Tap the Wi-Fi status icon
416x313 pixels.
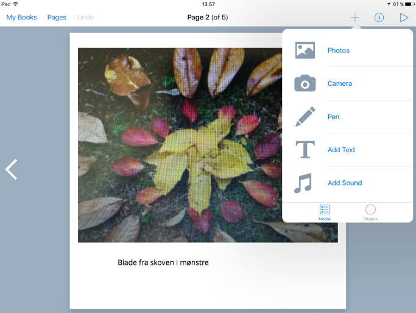15,4
